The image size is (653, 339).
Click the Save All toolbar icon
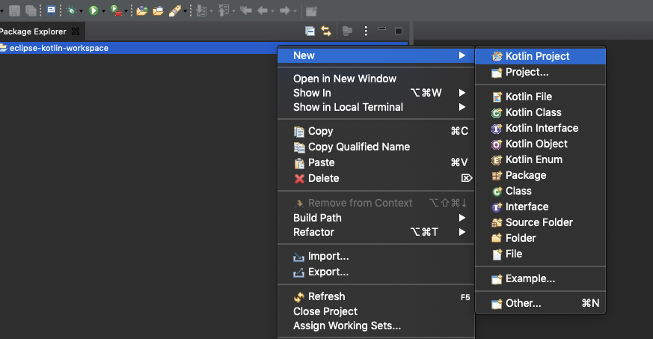tap(31, 10)
